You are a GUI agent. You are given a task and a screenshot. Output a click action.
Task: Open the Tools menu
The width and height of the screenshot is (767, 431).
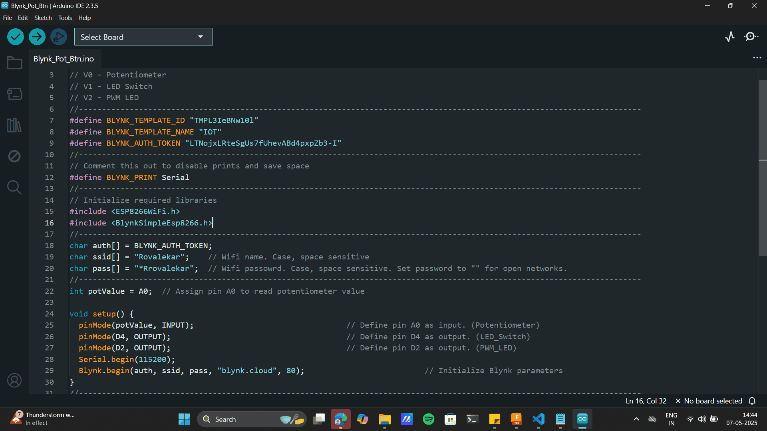65,18
